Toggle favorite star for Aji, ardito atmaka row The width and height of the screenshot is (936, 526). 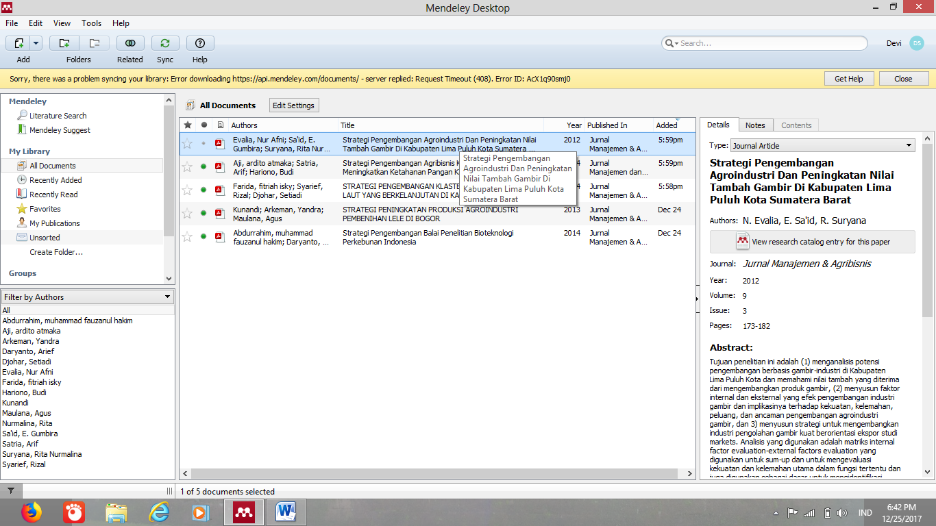tap(187, 166)
